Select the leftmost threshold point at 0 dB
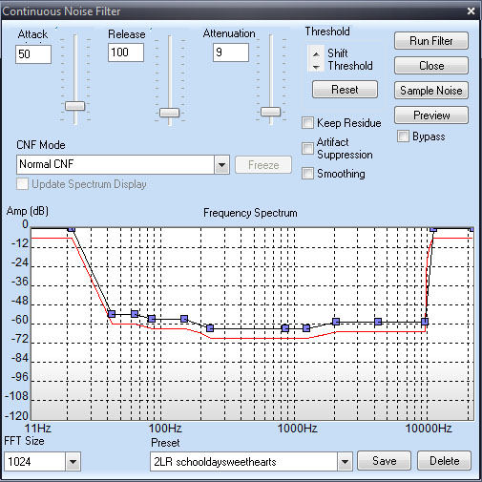Viewport: 482px width, 482px height. [72, 229]
